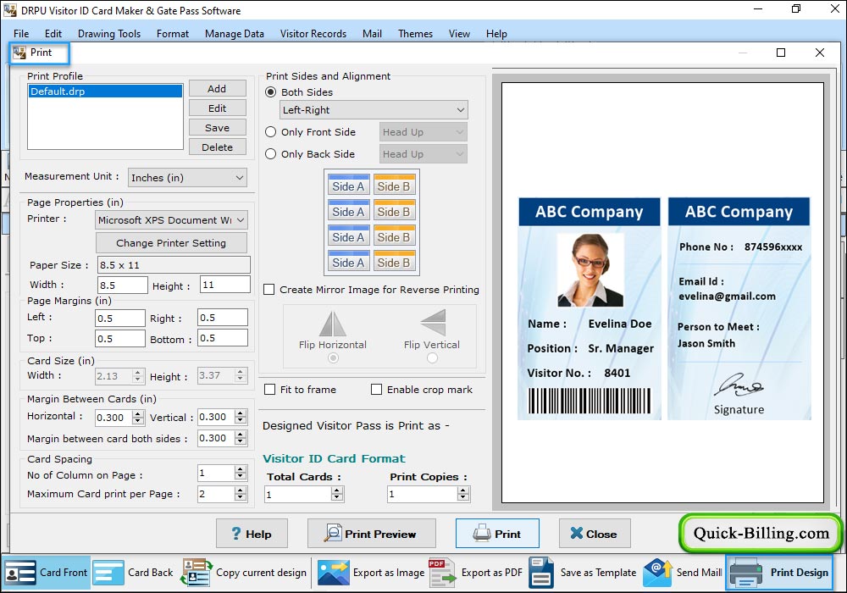847x593 pixels.
Task: Open the Help menu in menu bar
Action: click(496, 34)
